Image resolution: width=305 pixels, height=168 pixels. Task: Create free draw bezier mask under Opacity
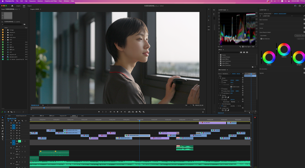[228, 97]
